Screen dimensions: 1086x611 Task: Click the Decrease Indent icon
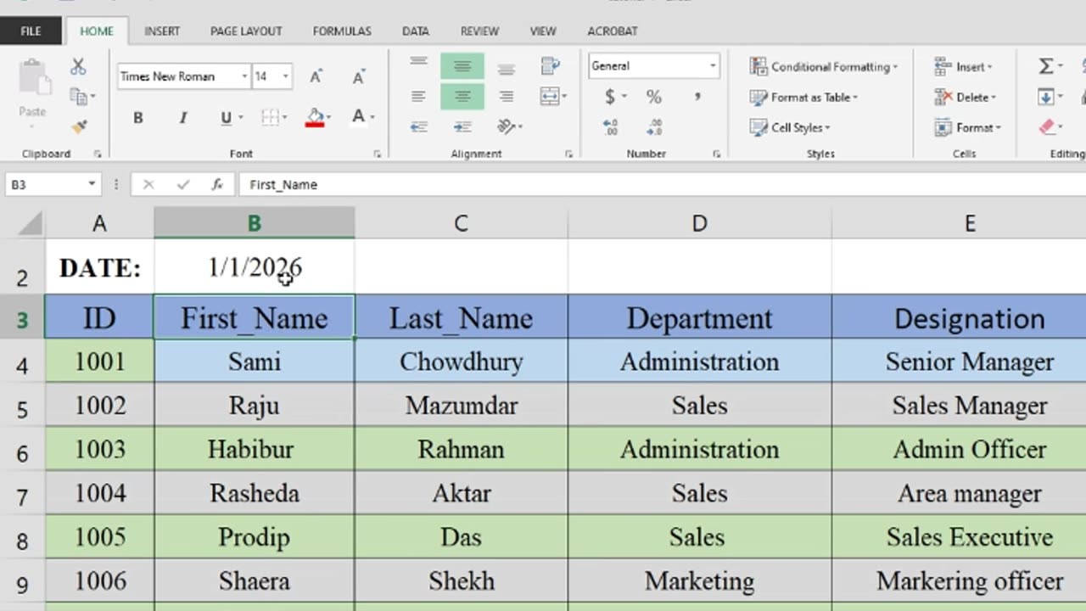pos(418,127)
